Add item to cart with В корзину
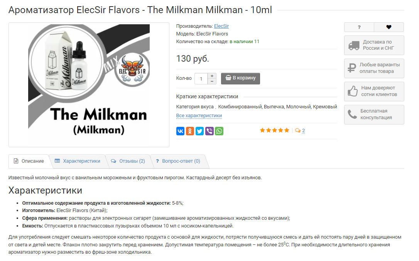419x261 pixels. (x=240, y=79)
